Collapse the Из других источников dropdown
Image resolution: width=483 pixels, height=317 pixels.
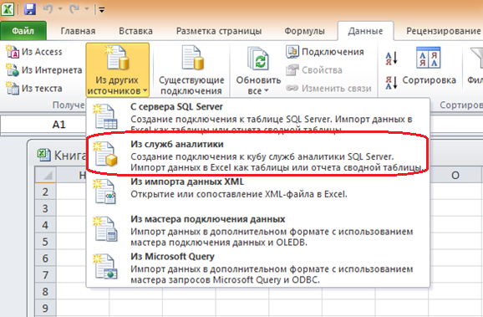(117, 70)
